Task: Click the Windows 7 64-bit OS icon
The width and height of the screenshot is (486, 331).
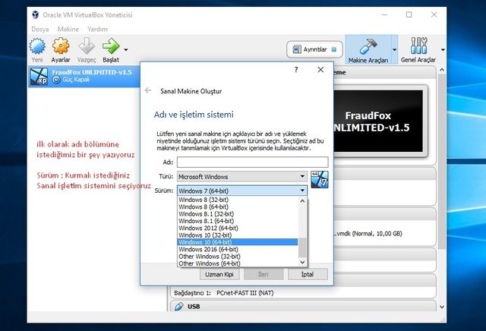Action: (x=319, y=179)
